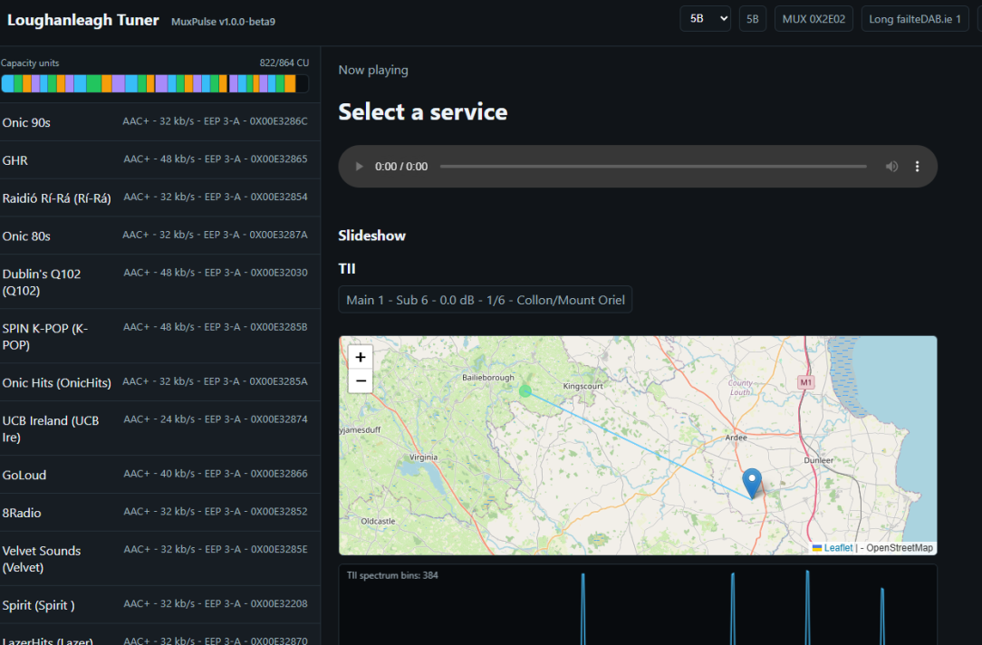The image size is (982, 645).
Task: Select the UCB Ireland service
Action: click(160, 428)
